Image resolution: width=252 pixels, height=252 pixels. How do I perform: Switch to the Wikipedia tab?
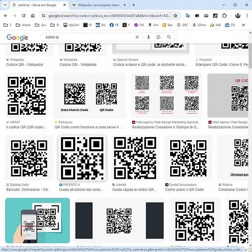point(99,5)
